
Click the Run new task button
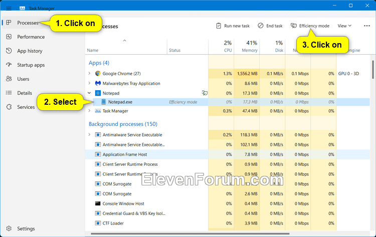point(233,26)
